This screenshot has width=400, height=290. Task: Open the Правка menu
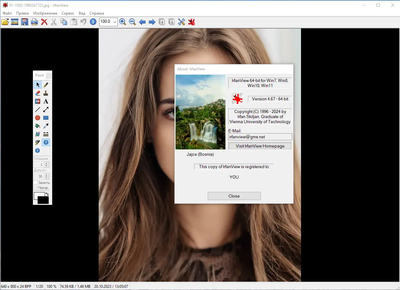22,13
